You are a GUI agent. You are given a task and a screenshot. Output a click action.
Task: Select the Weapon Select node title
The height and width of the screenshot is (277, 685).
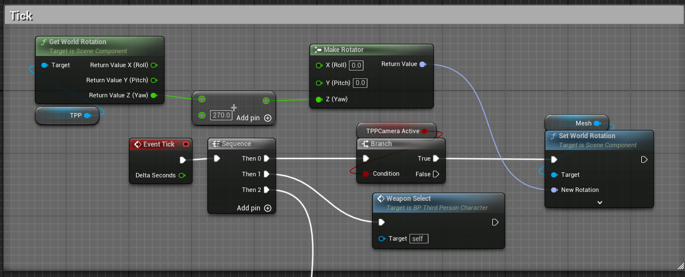click(x=409, y=199)
